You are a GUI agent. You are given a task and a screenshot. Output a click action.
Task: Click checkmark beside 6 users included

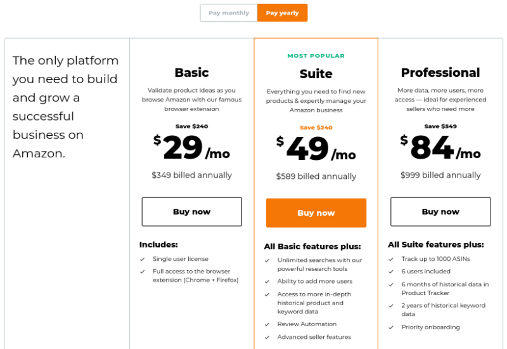click(x=391, y=272)
